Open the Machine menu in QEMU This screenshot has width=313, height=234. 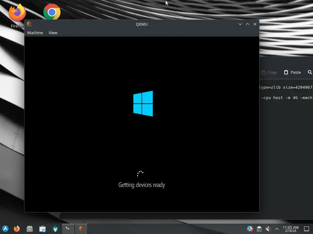coord(35,33)
